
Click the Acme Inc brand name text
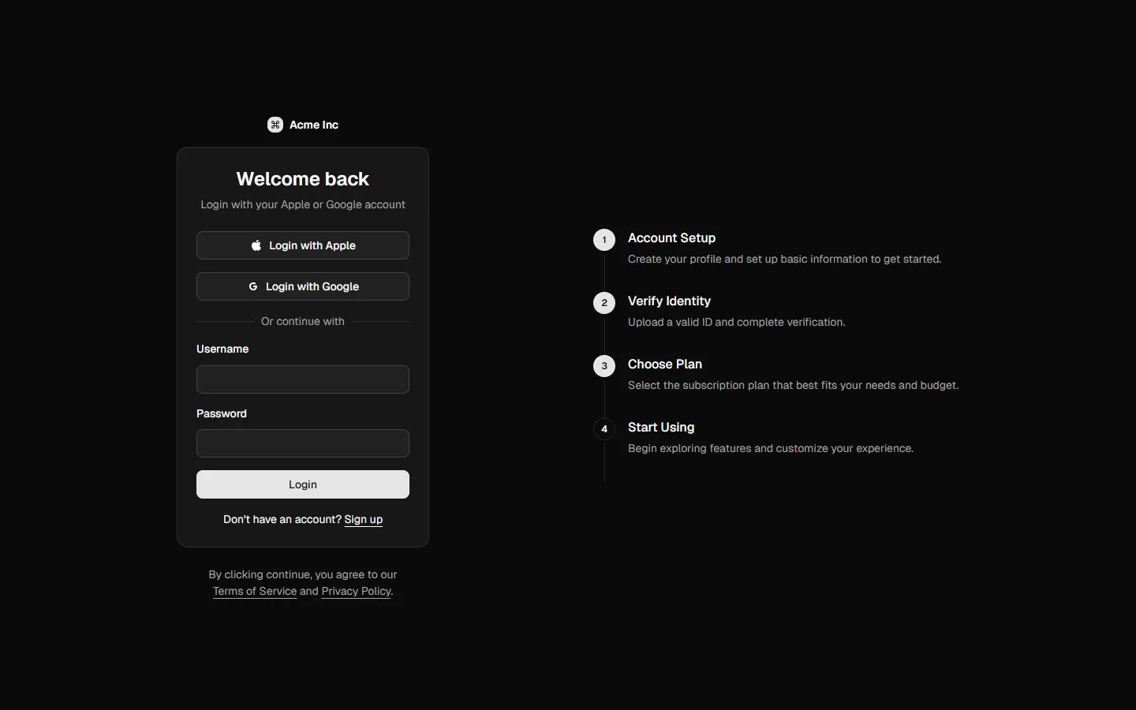(x=314, y=125)
